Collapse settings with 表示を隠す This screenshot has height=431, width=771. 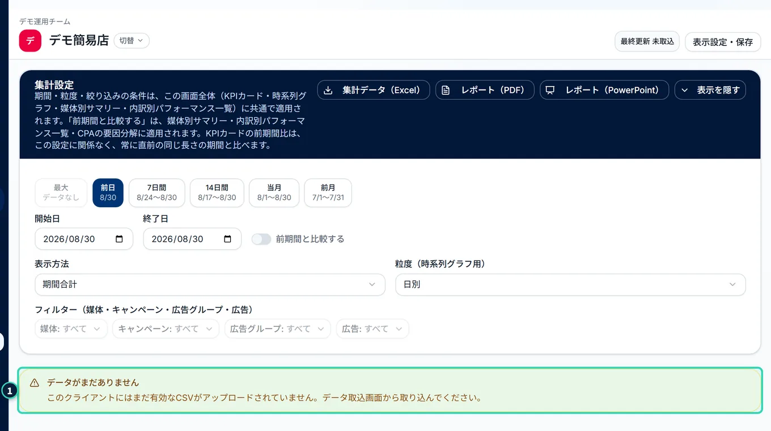710,90
